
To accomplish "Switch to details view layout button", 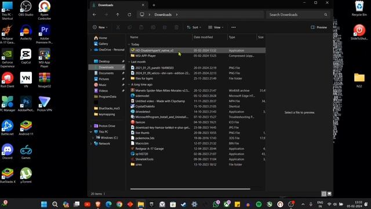I will [x=324, y=194].
